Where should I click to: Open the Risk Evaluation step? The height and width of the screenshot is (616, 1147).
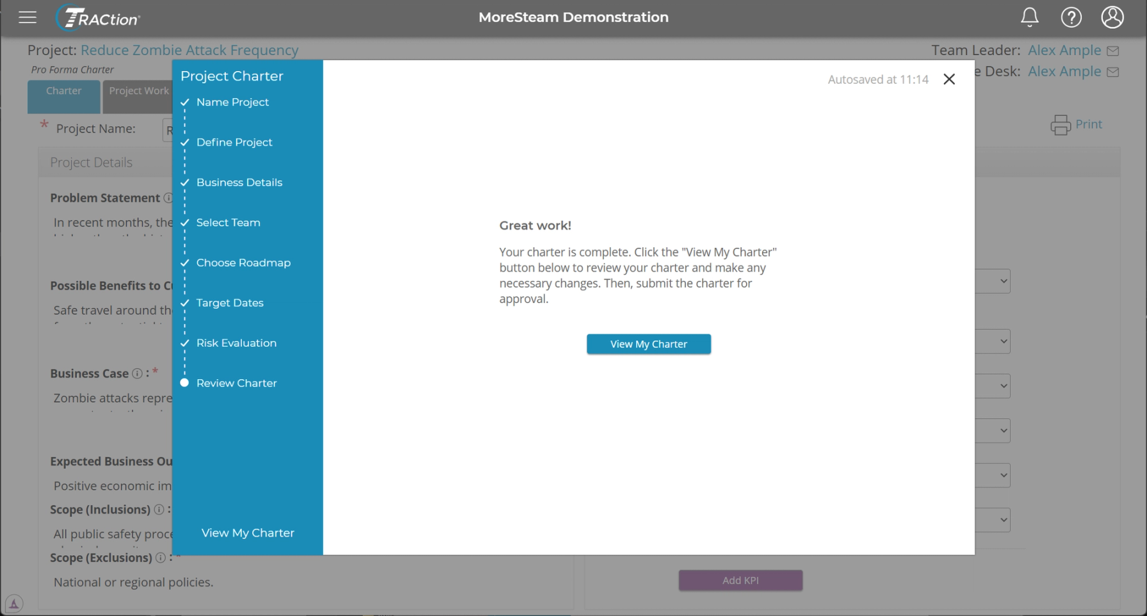point(236,343)
